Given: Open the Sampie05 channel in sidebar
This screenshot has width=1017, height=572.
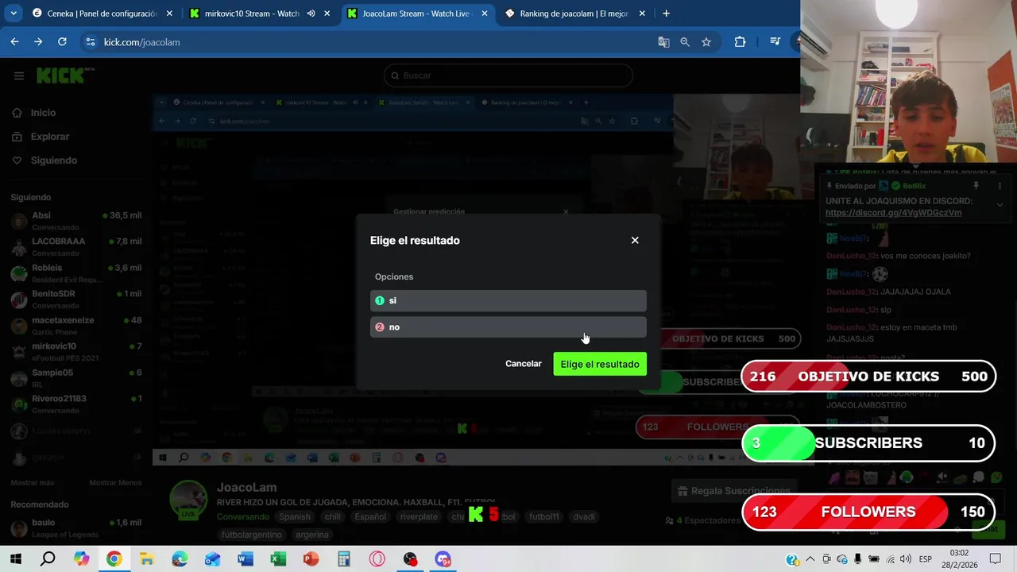Looking at the screenshot, I should (x=75, y=378).
